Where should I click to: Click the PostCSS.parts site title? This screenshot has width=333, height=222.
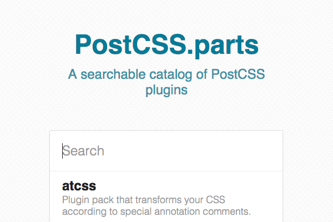tap(167, 45)
